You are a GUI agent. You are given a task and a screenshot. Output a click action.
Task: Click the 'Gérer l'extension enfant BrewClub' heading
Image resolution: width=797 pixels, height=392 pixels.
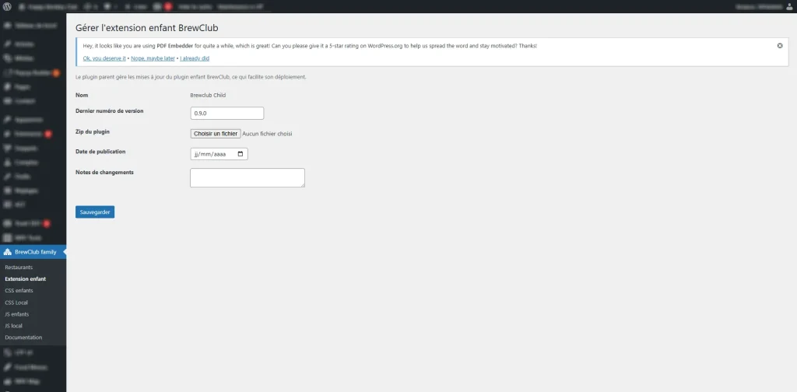click(x=147, y=27)
